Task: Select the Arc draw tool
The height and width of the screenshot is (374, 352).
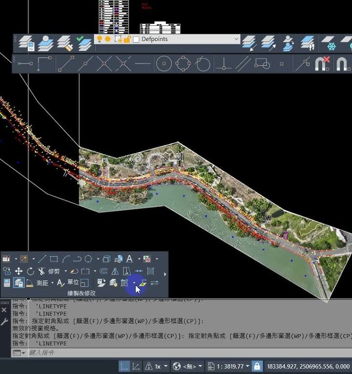Action: [66, 259]
